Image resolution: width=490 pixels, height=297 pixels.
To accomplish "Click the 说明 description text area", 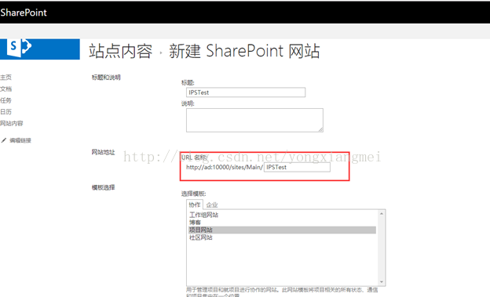I will point(254,120).
